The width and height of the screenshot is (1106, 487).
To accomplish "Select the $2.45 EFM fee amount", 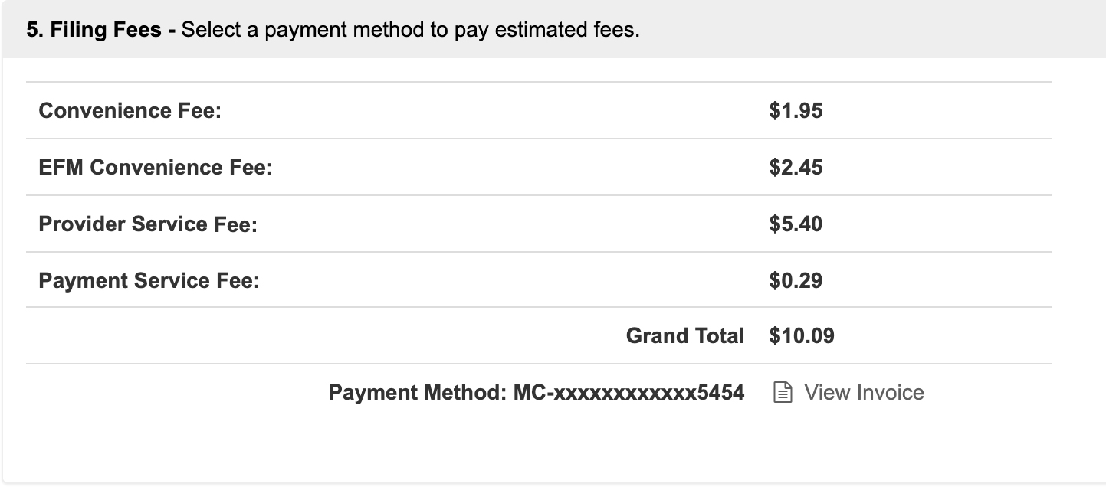I will pyautogui.click(x=796, y=168).
